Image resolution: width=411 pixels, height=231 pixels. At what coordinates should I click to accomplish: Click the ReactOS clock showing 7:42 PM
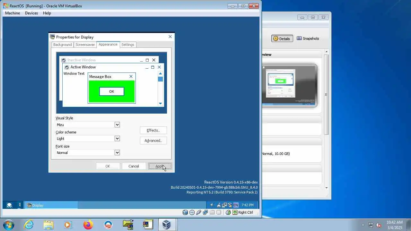pyautogui.click(x=247, y=205)
